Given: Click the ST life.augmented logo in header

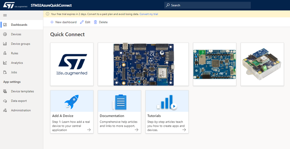Looking at the screenshot, I should [15, 5].
